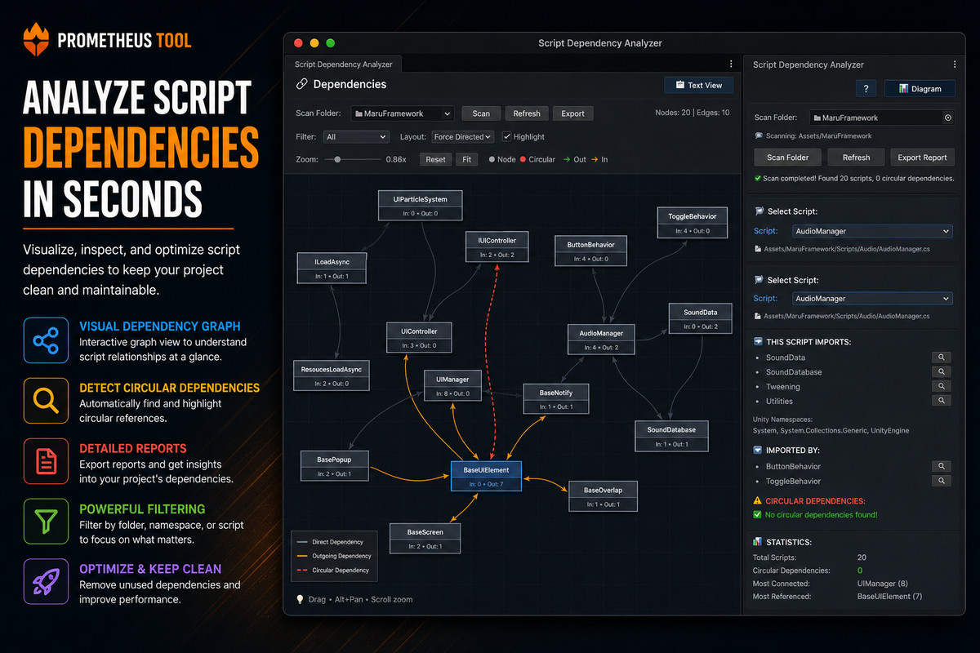Click the Powerful Filtering funnel icon
Image resolution: width=980 pixels, height=653 pixels.
[x=46, y=521]
